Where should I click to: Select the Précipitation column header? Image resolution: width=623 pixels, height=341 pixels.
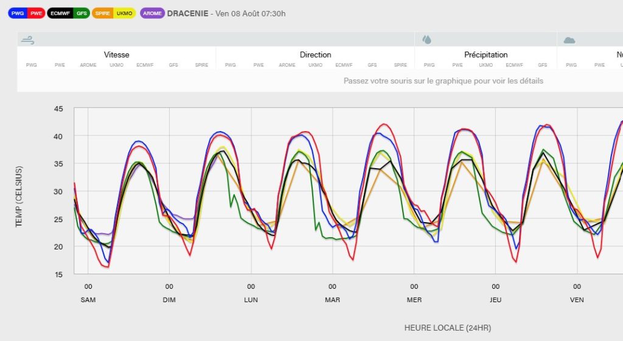pos(486,55)
